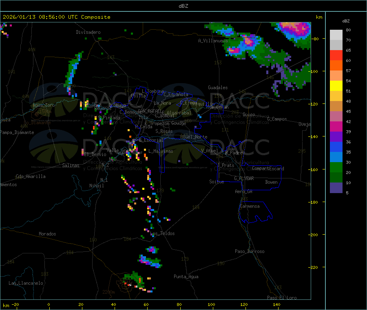The image size is (367, 310).
Task: Click the Cda_Amarilla map label
Action: pos(31,176)
